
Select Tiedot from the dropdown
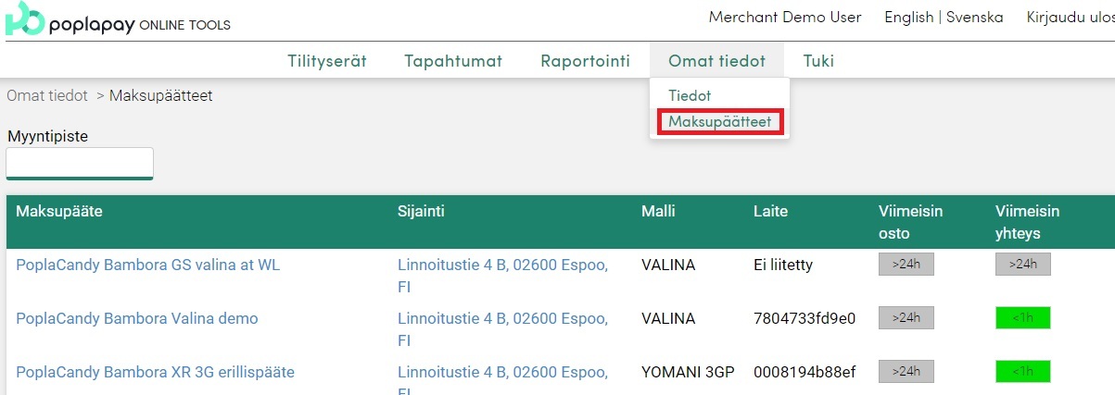690,95
